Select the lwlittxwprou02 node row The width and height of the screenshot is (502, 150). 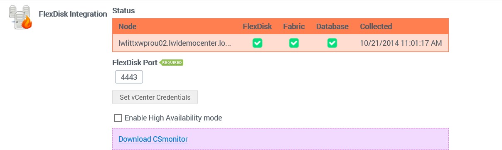281,43
